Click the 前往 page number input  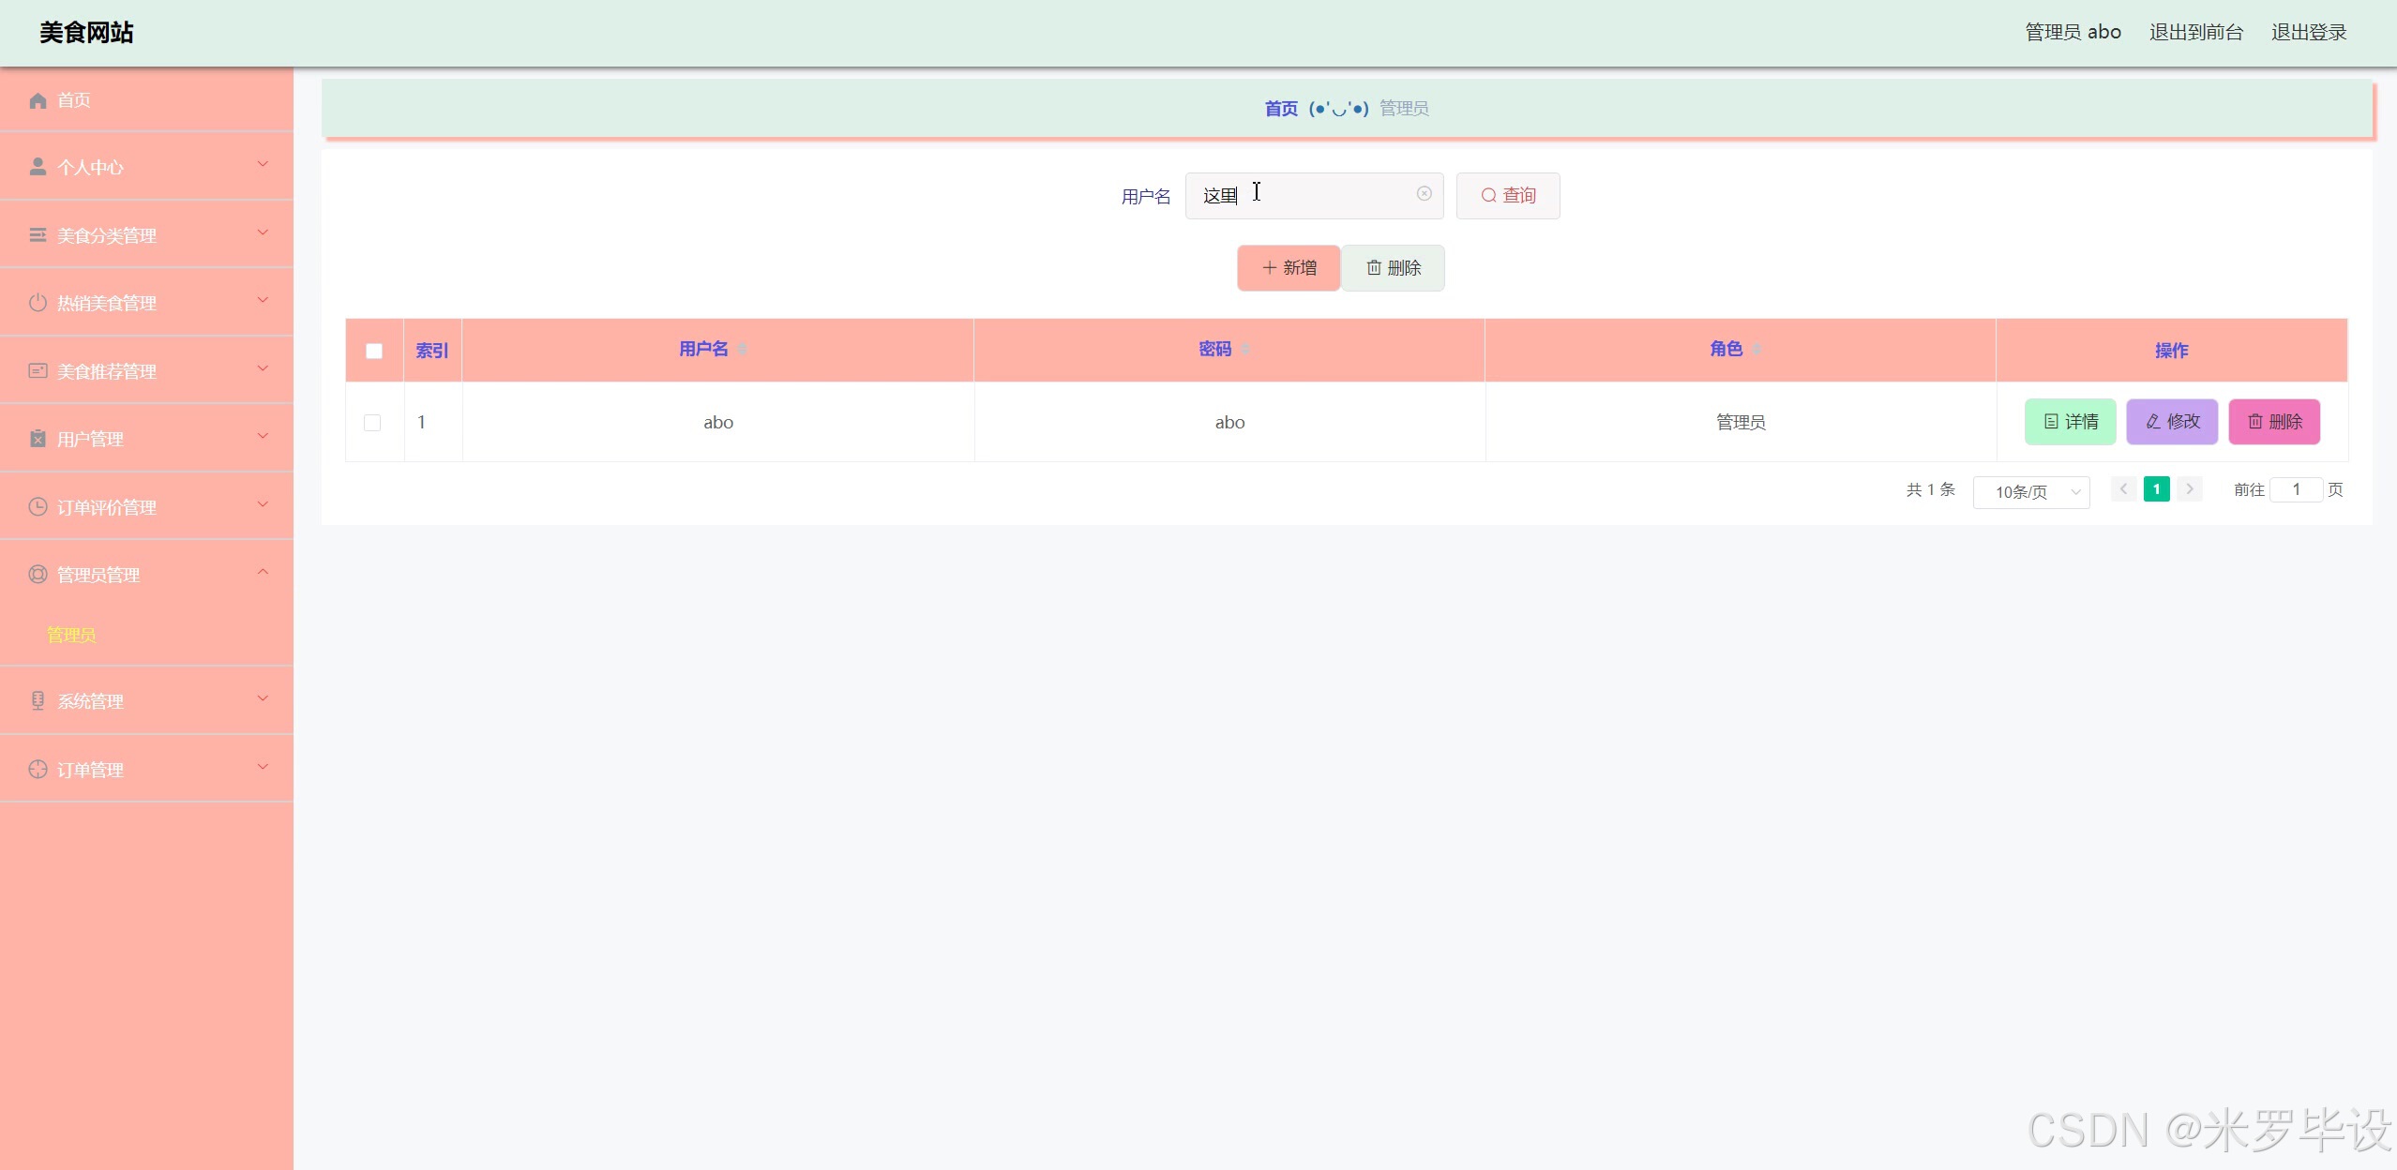pos(2295,489)
